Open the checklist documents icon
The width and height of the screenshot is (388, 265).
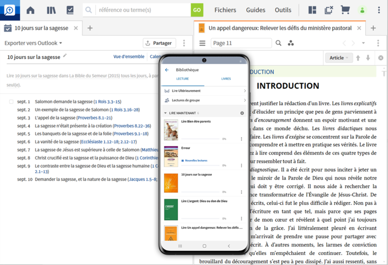click(x=70, y=10)
